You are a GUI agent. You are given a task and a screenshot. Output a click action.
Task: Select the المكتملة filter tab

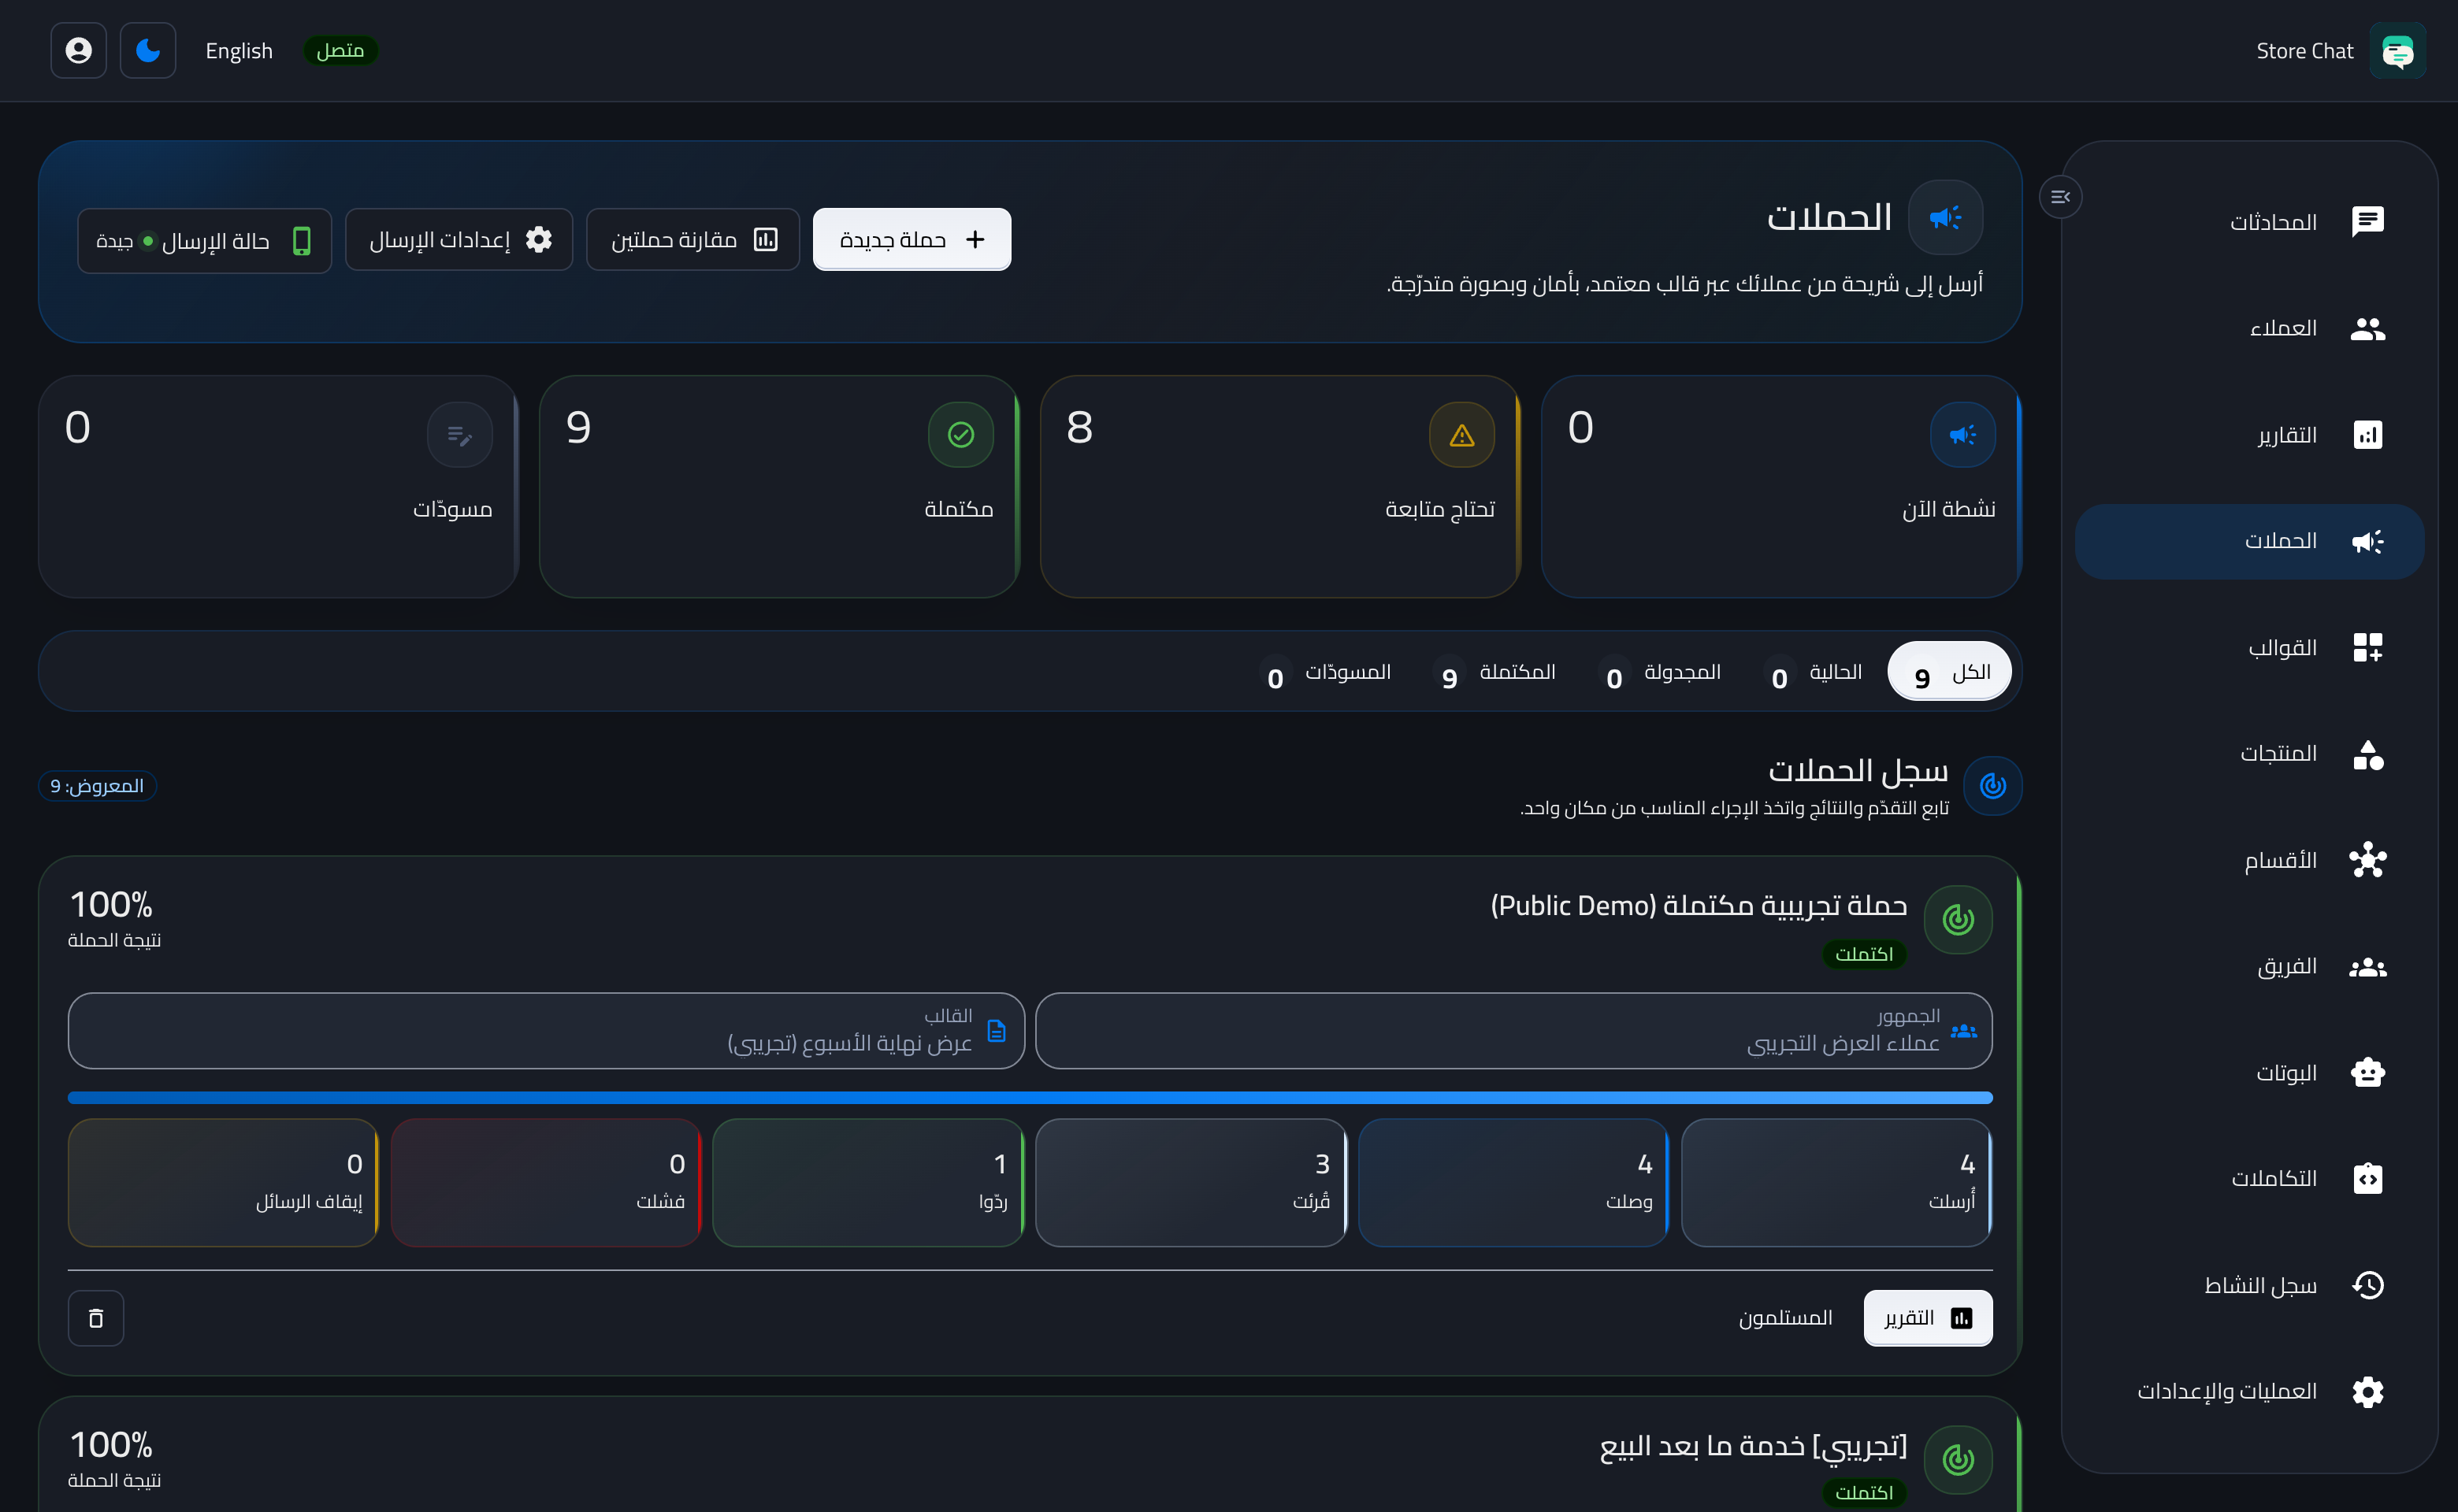(x=1494, y=672)
